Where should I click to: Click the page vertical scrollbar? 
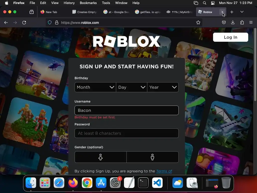click(x=255, y=65)
